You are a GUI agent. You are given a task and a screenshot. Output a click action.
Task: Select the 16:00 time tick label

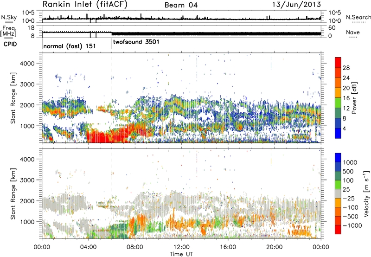(228, 247)
